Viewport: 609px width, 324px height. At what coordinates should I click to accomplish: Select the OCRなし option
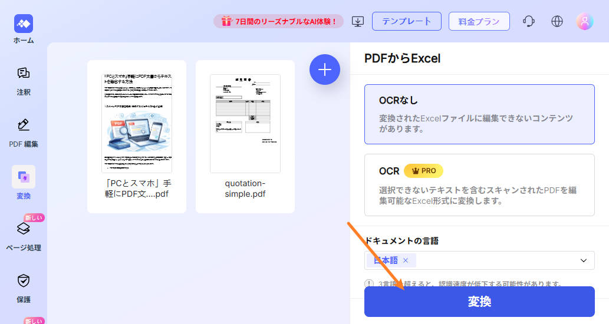click(479, 114)
